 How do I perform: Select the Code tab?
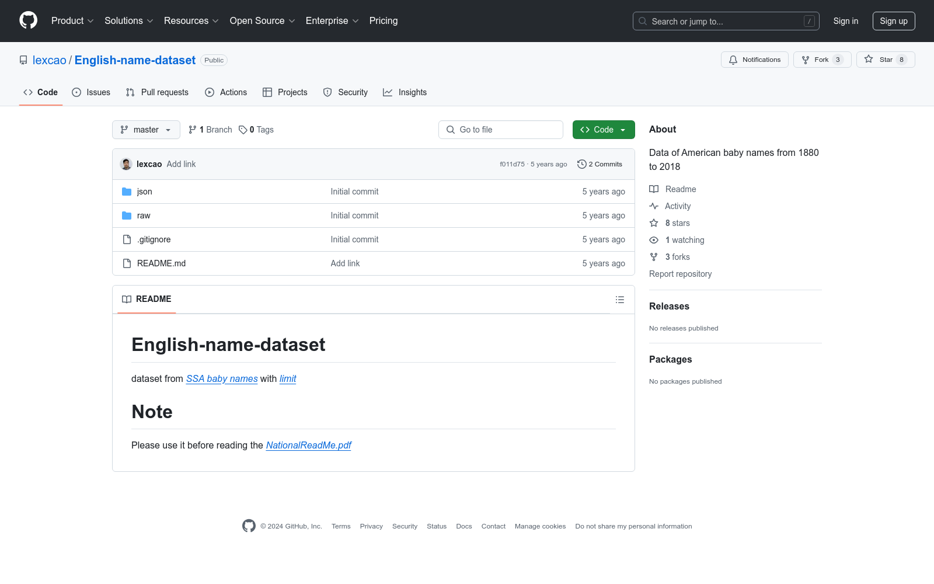click(41, 92)
